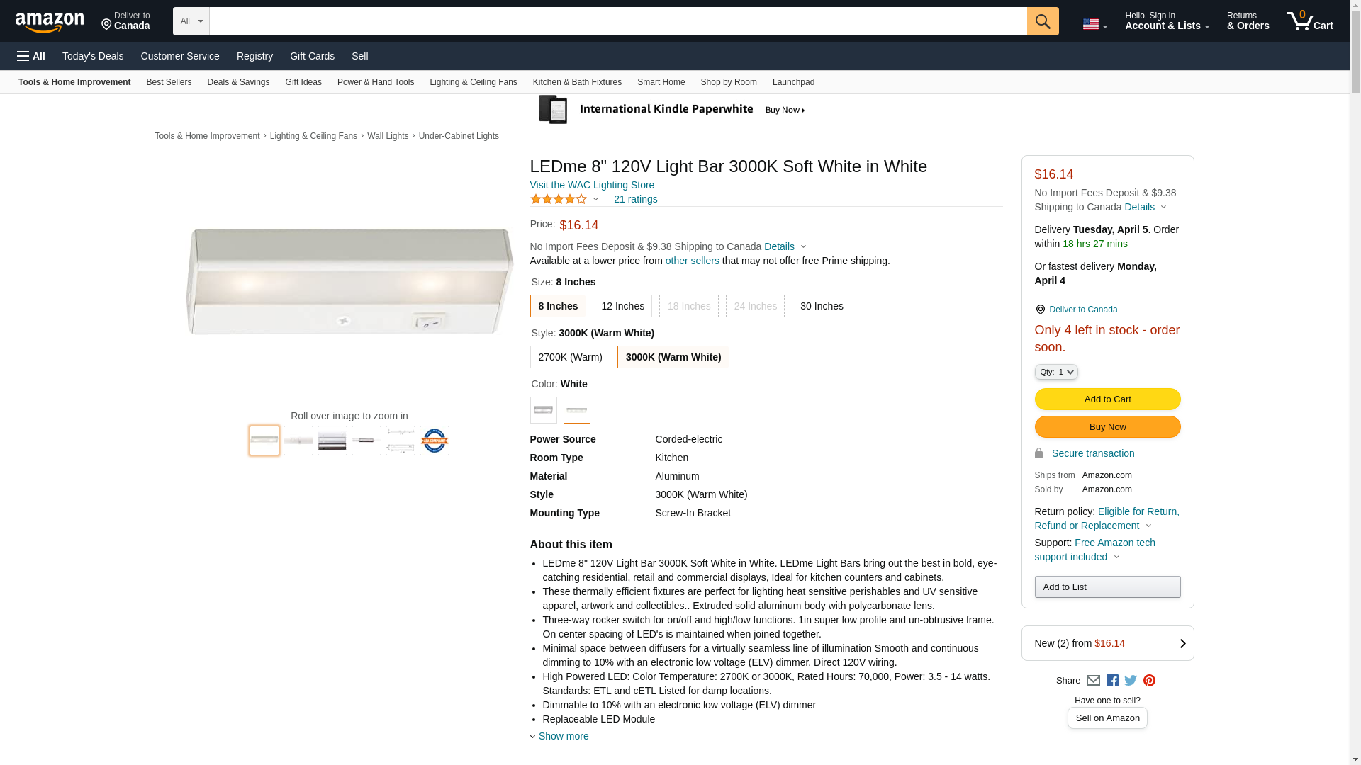Viewport: 1361px width, 765px height.
Task: Open Today's Deals menu item
Action: pos(92,56)
